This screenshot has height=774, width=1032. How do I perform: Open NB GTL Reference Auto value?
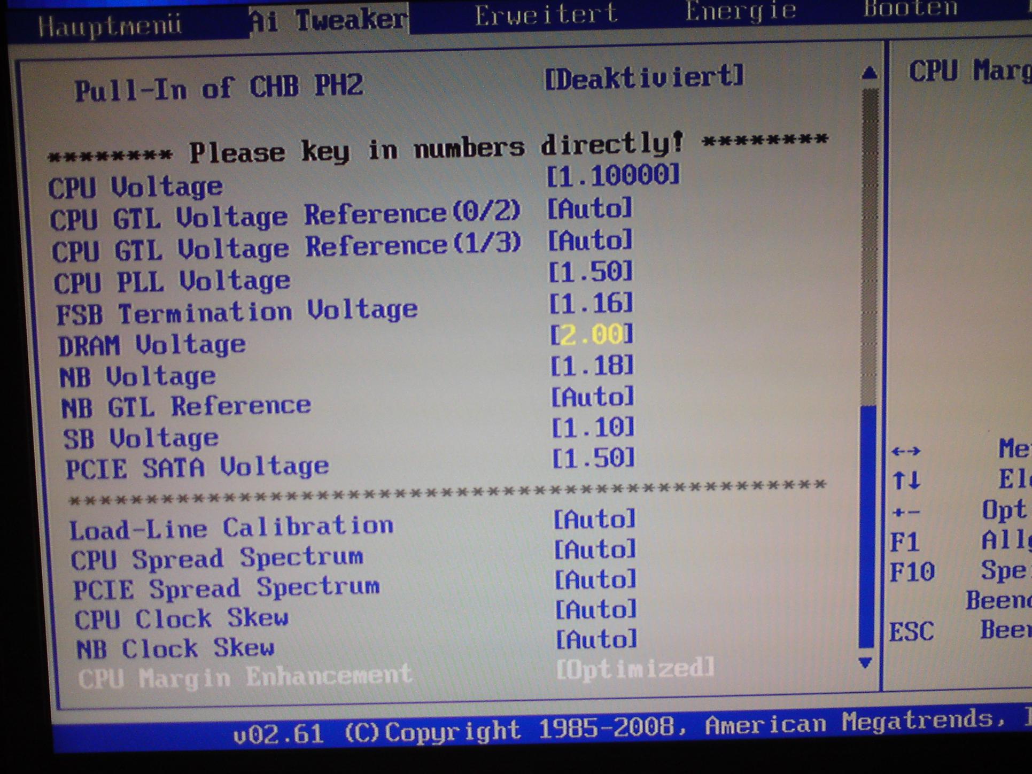[592, 397]
